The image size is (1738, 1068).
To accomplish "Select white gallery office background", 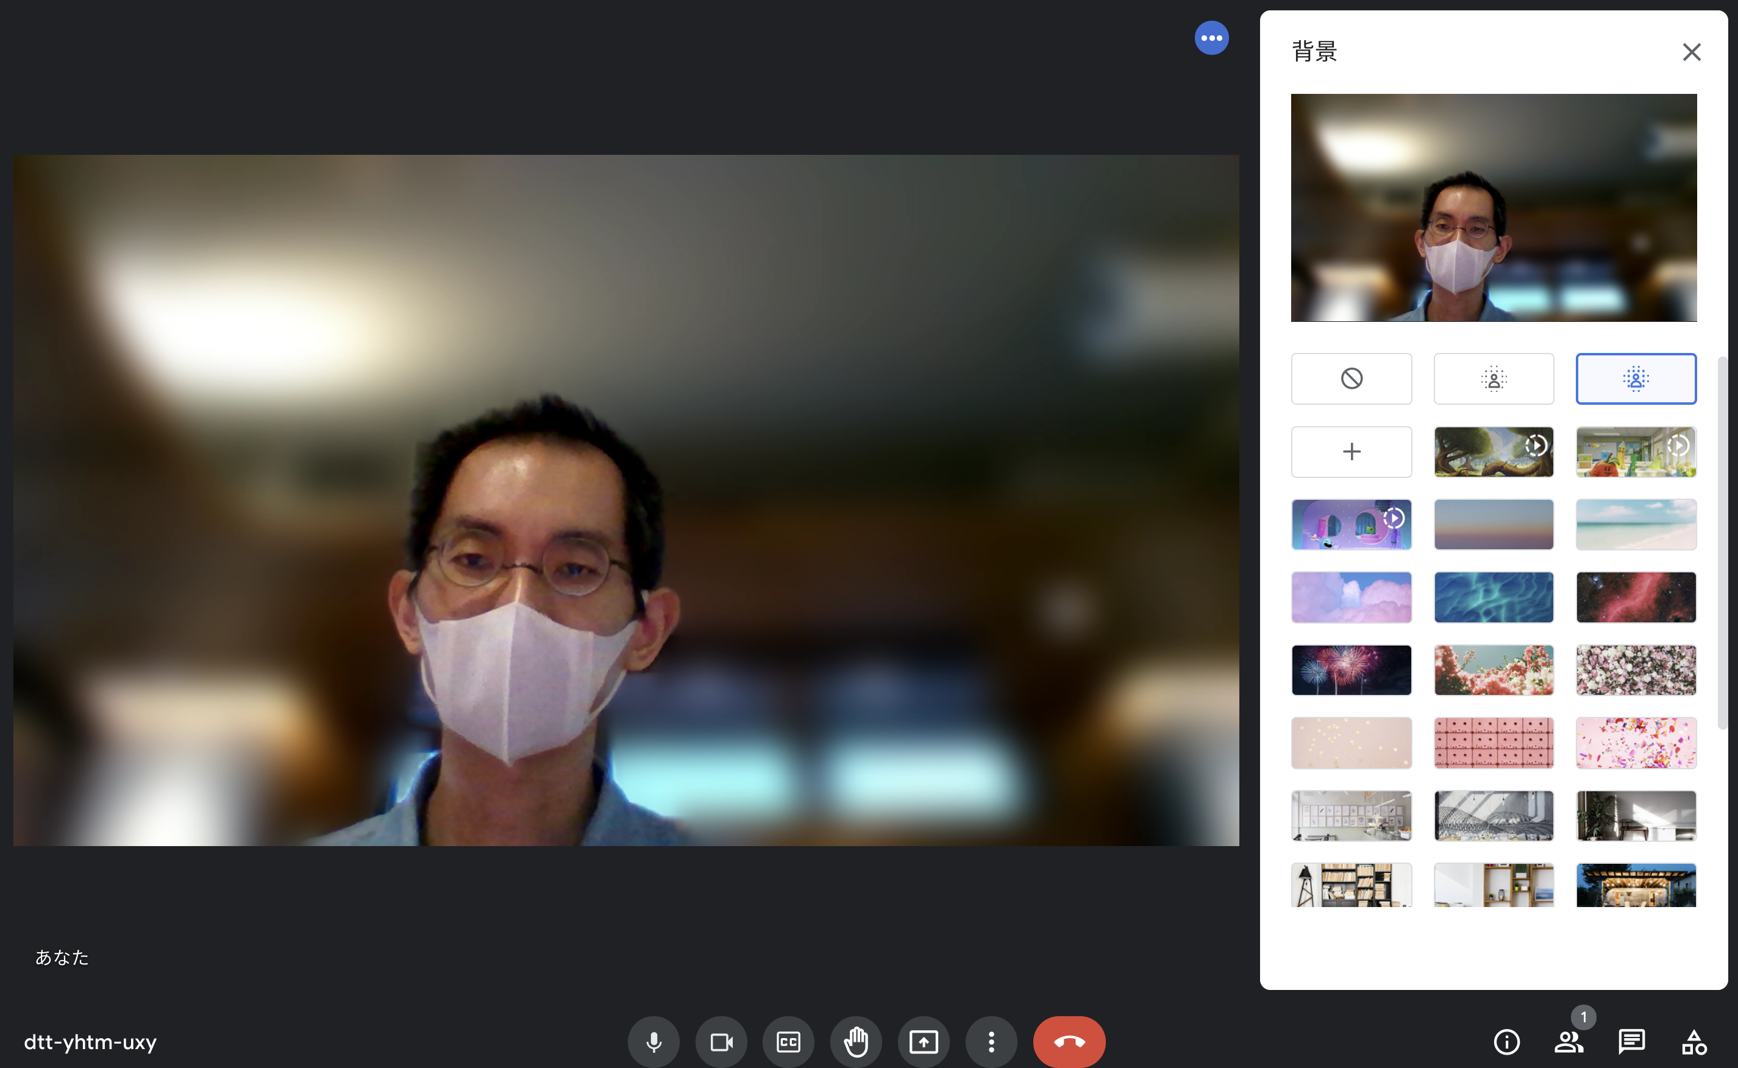I will tap(1351, 815).
